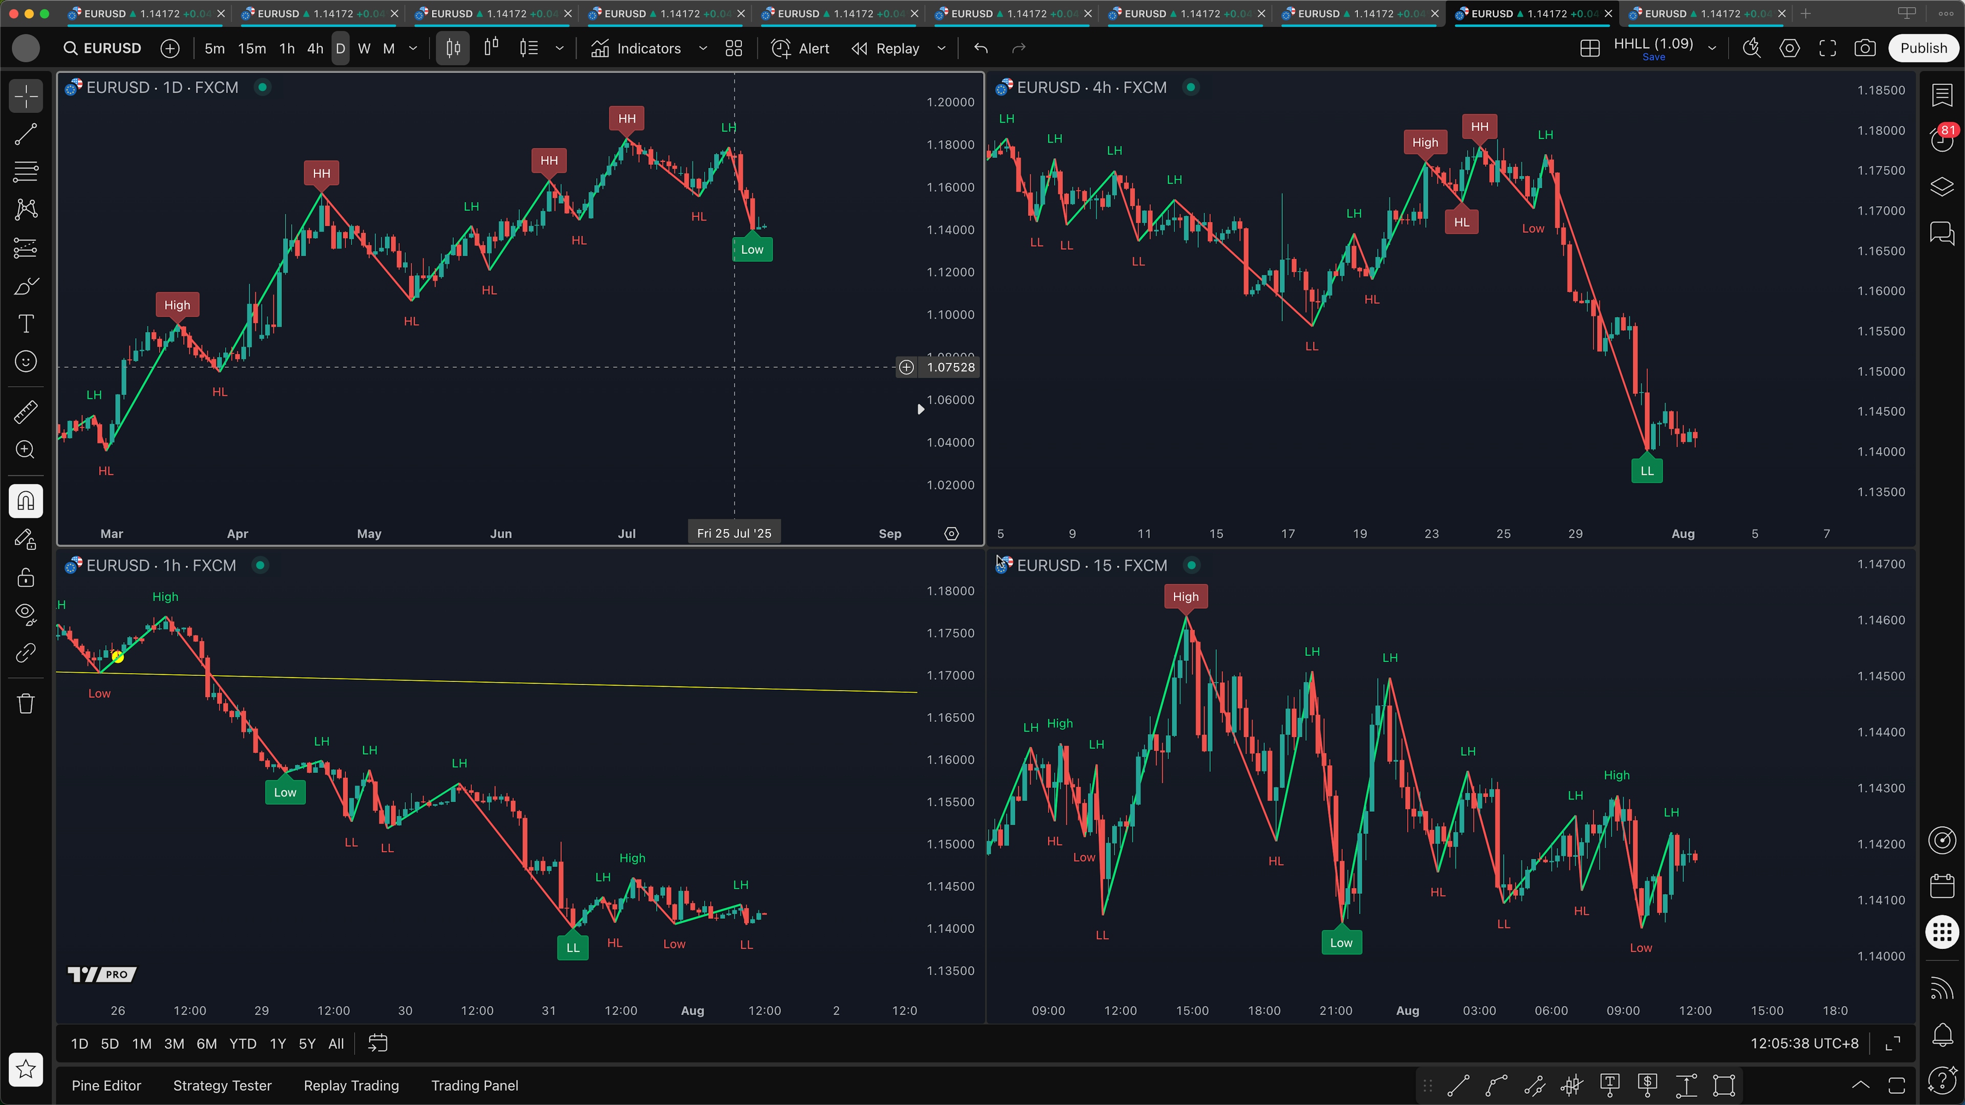Image resolution: width=1965 pixels, height=1105 pixels.
Task: Open the Fibonacci retracement tools
Action: [26, 172]
